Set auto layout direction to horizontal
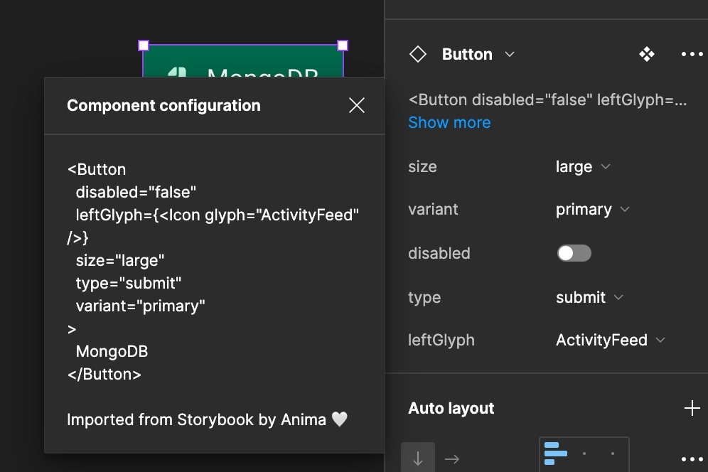The height and width of the screenshot is (472, 708). click(451, 459)
